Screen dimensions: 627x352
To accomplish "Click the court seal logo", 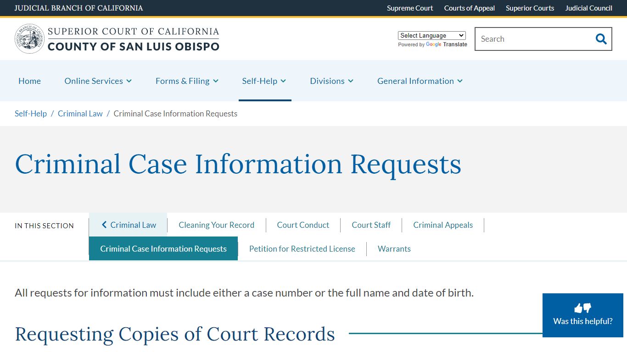I will pos(29,39).
